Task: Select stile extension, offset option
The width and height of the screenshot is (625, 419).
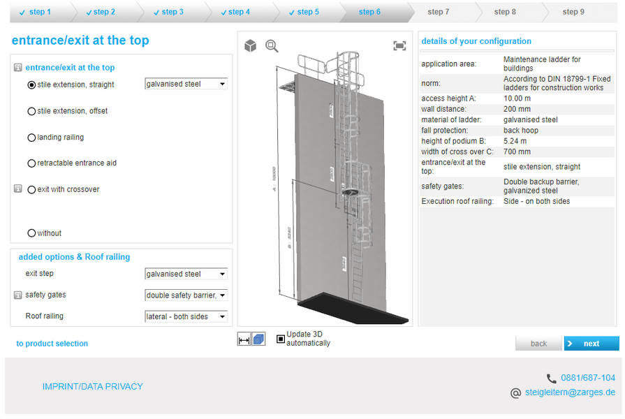Action: click(31, 111)
